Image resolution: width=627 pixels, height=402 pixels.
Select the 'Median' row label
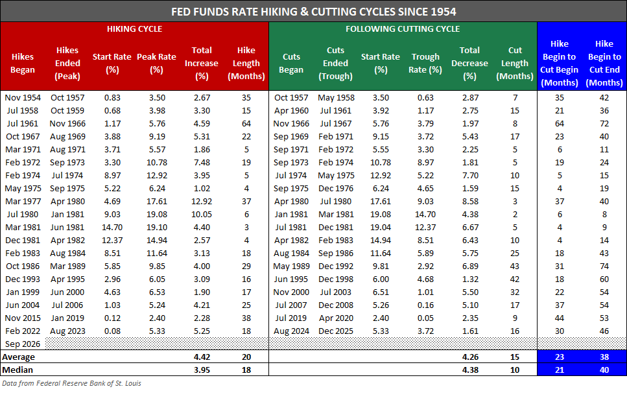point(18,370)
